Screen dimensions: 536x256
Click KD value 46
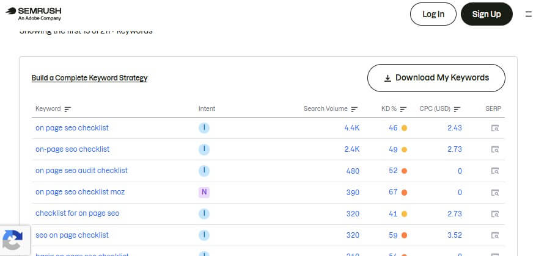(393, 128)
